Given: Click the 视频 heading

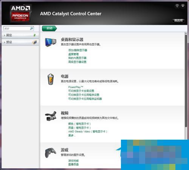Looking at the screenshot, I should point(65,113).
